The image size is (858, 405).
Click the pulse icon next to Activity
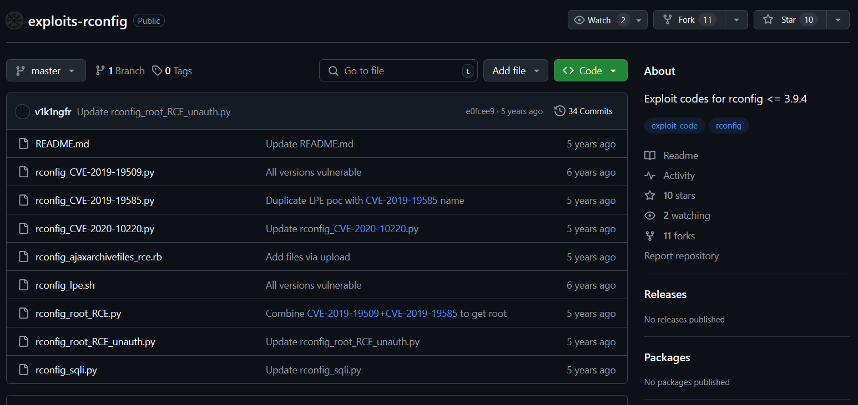click(650, 176)
